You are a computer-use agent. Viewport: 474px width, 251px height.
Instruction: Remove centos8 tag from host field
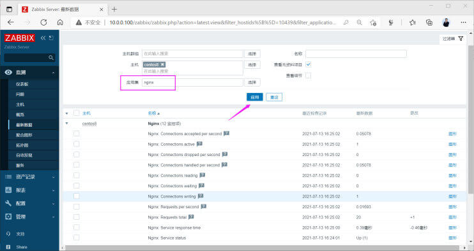[x=162, y=64]
